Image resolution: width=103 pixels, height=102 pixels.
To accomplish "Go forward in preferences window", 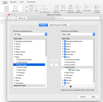I will pyautogui.click(x=14, y=18).
